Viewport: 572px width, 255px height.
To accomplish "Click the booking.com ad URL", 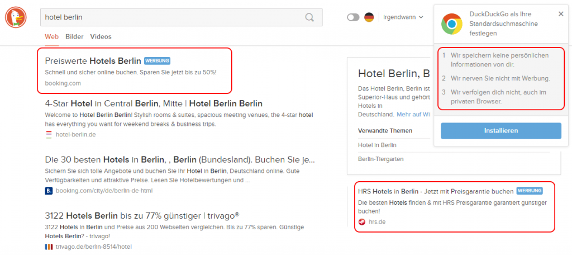I will (63, 83).
